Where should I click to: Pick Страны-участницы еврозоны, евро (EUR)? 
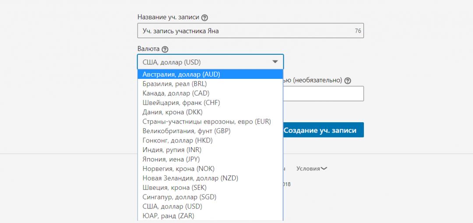(210, 122)
